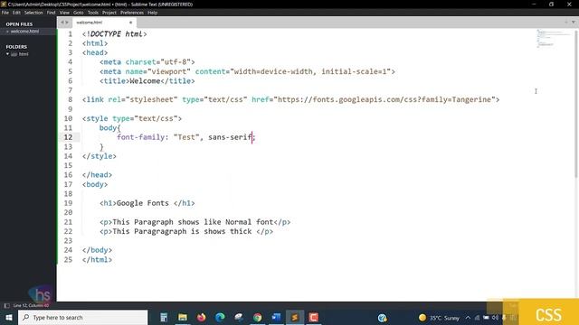
Task: Click the Google Fonts h1 line
Action: pyautogui.click(x=147, y=203)
